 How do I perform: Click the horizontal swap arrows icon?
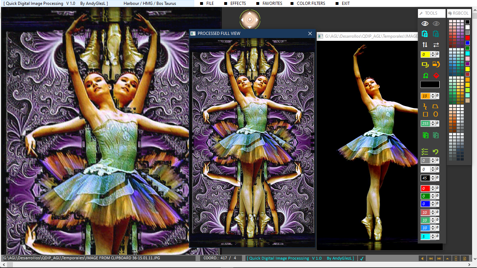coord(435,45)
